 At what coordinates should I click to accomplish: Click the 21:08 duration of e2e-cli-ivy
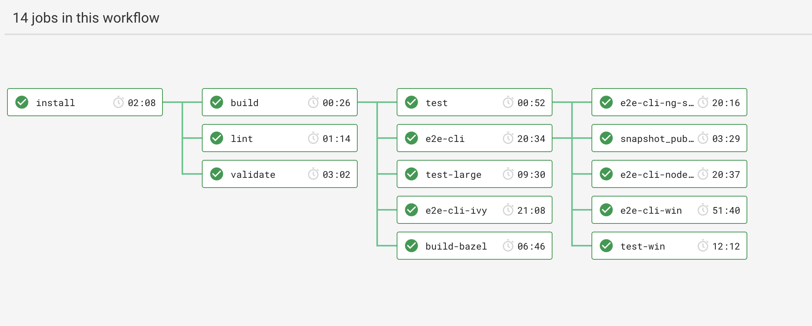(x=531, y=211)
